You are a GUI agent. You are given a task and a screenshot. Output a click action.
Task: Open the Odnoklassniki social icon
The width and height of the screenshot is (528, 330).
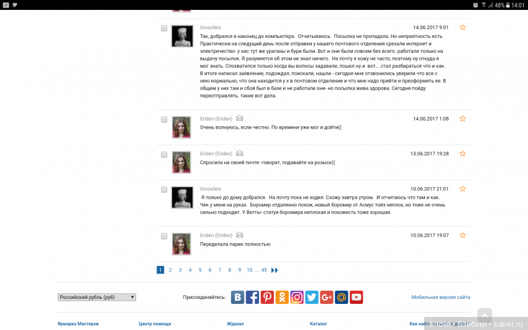coord(282,297)
